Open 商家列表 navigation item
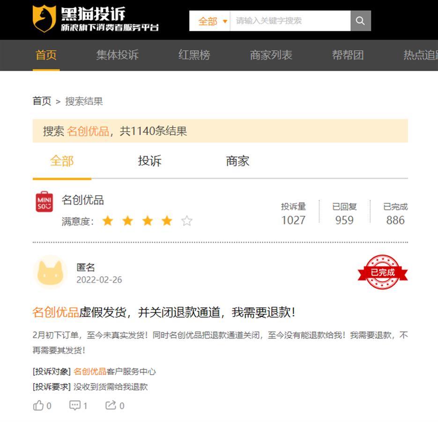The height and width of the screenshot is (422, 438). pos(271,55)
